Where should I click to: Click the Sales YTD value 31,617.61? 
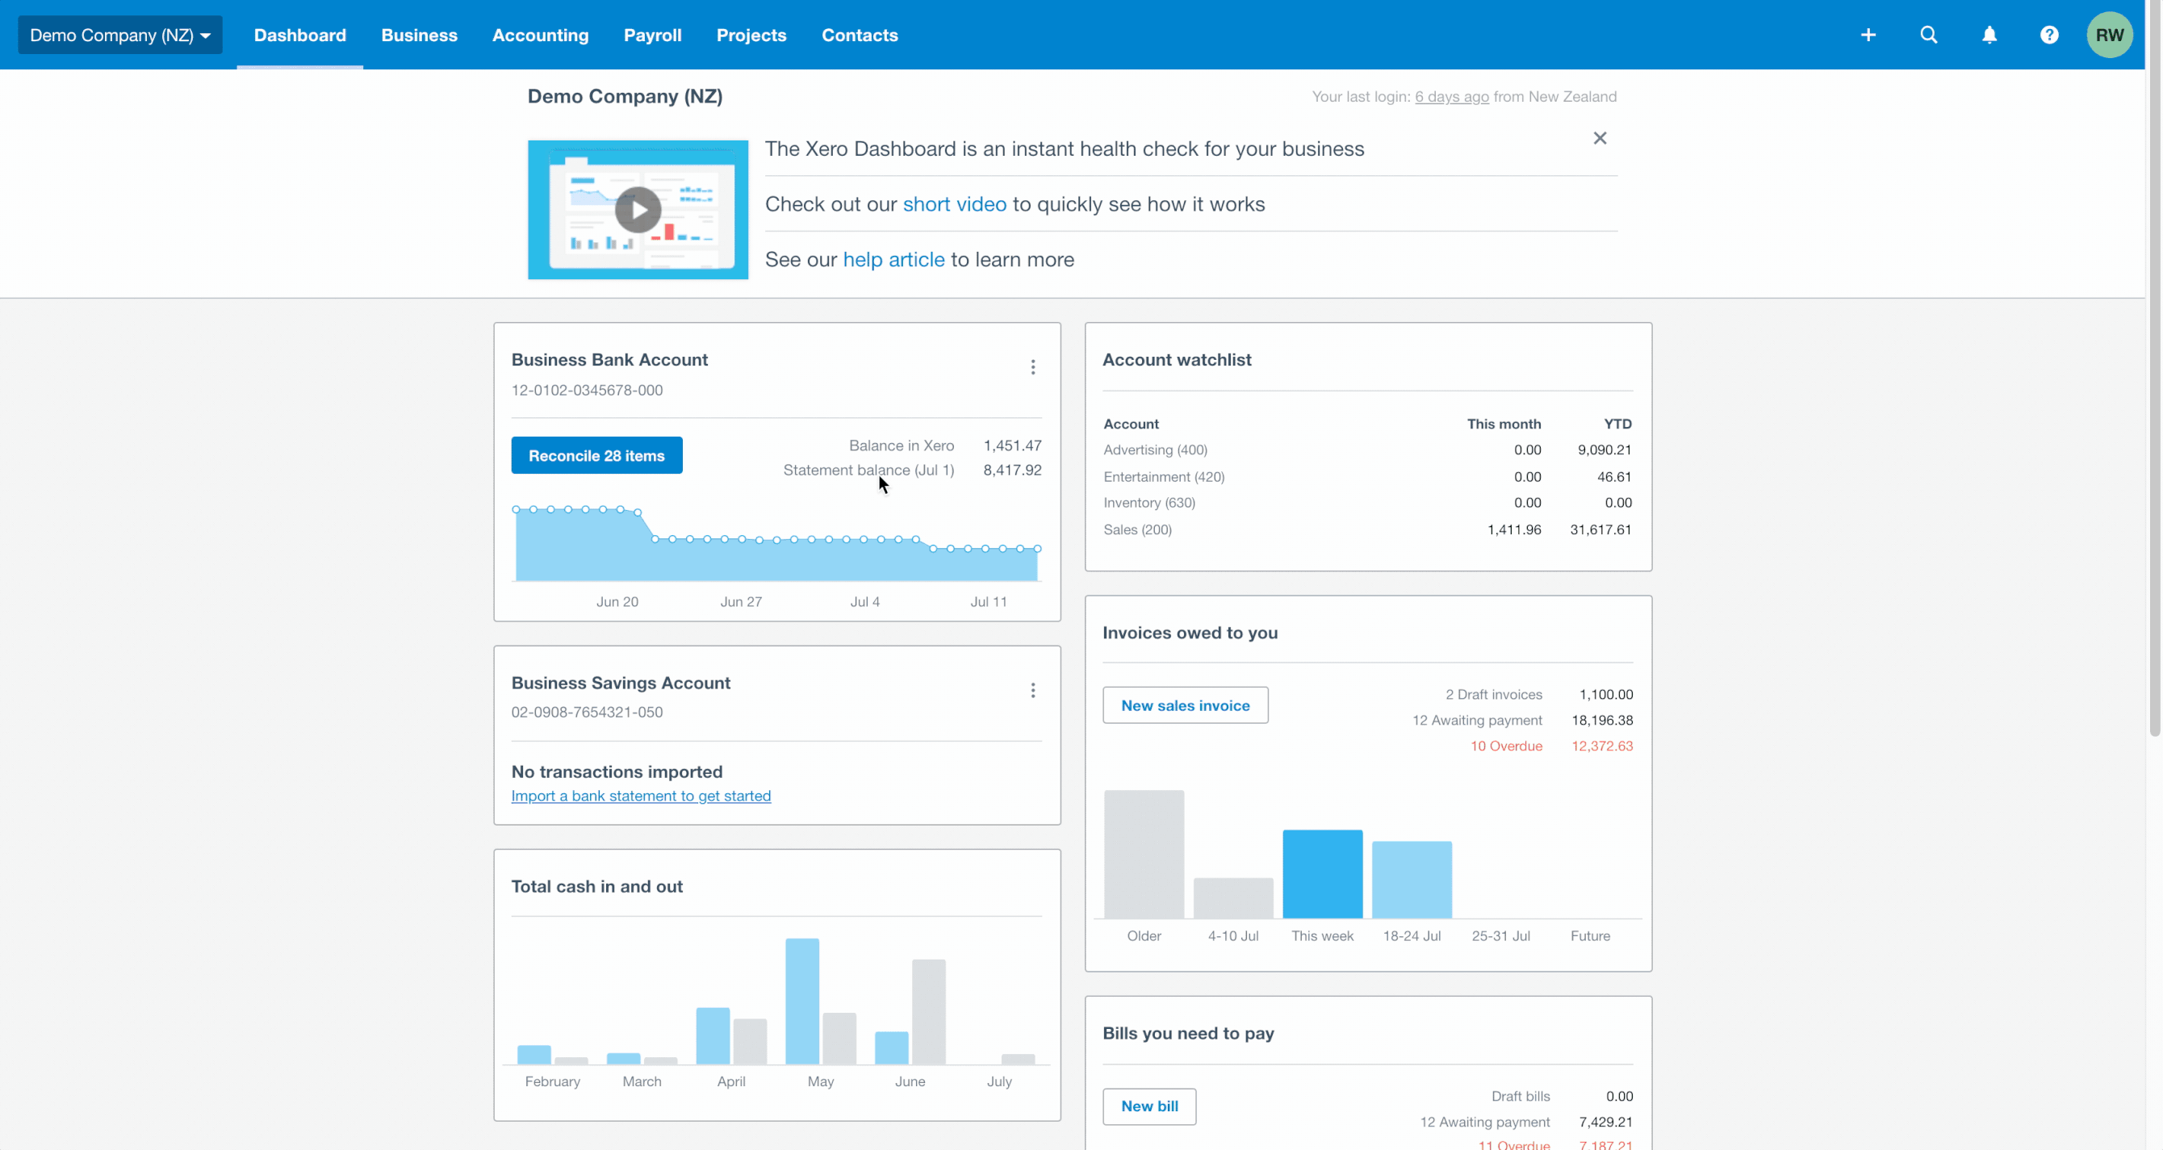pos(1600,529)
